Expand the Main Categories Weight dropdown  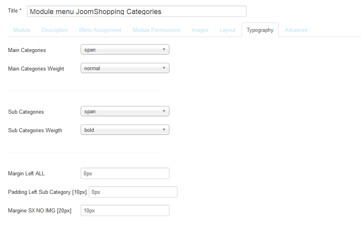125,68
